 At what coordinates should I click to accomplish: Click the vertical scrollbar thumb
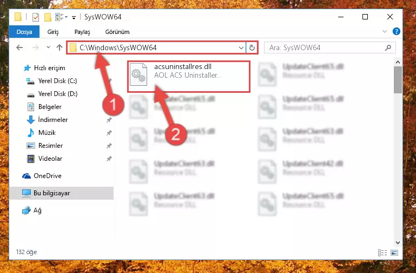pyautogui.click(x=398, y=80)
